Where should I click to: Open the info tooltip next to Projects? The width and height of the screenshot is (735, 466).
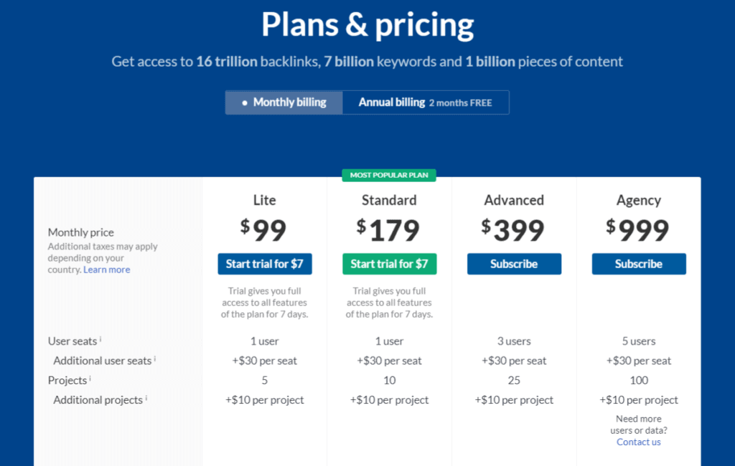tap(90, 379)
